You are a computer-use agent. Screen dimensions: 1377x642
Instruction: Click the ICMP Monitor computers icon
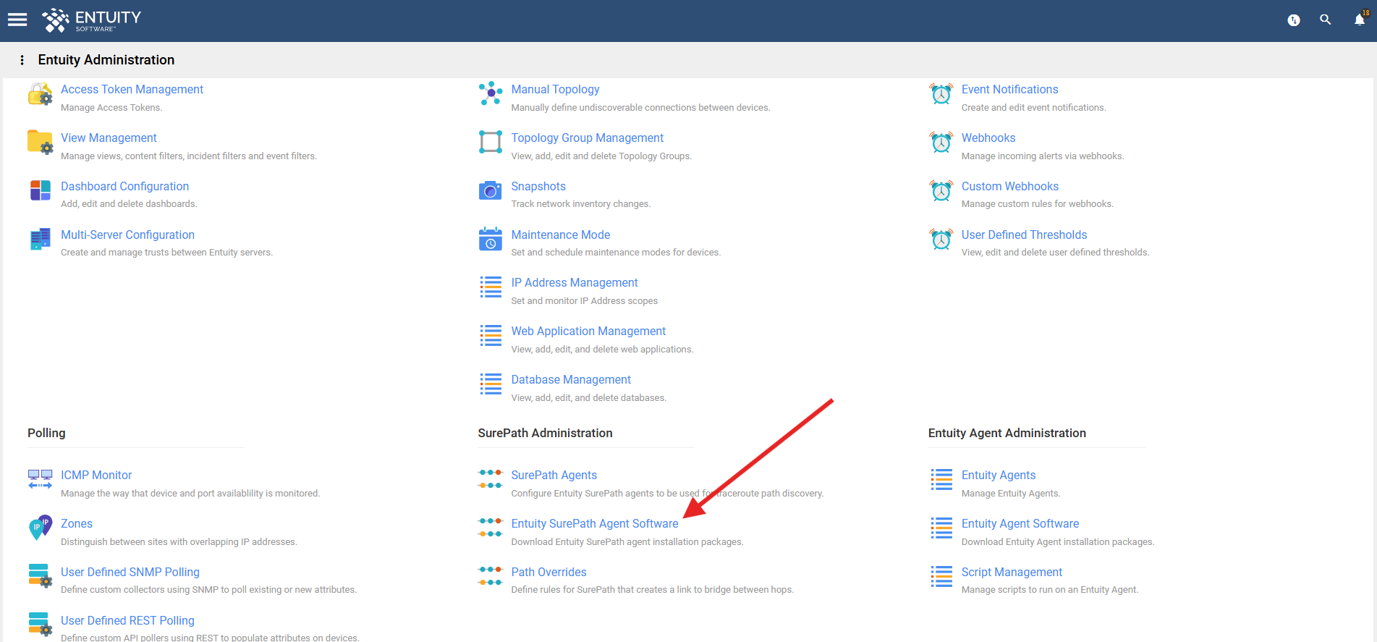tap(40, 479)
